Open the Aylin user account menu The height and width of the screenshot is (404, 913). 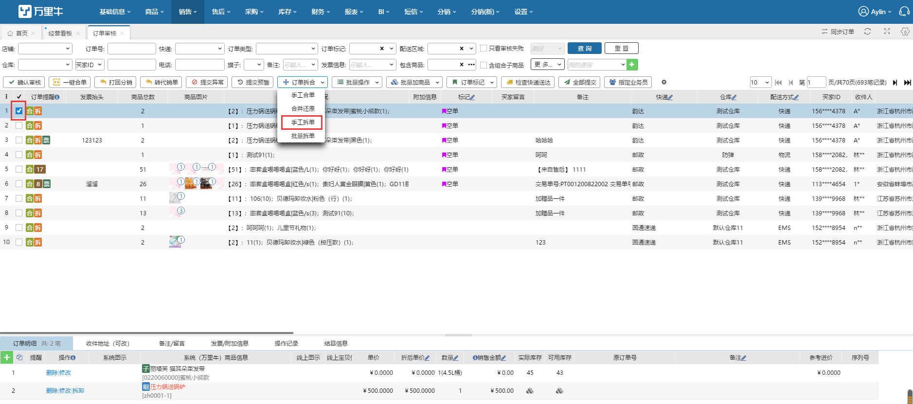[875, 12]
